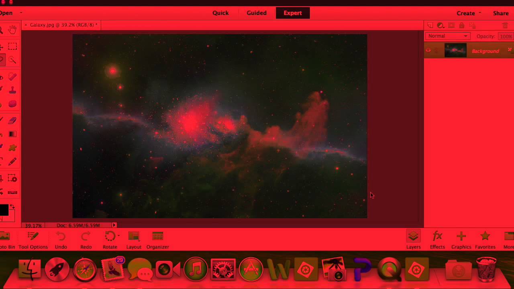Select the Spot Healing Brush tool
The image size is (514, 289).
point(12,77)
